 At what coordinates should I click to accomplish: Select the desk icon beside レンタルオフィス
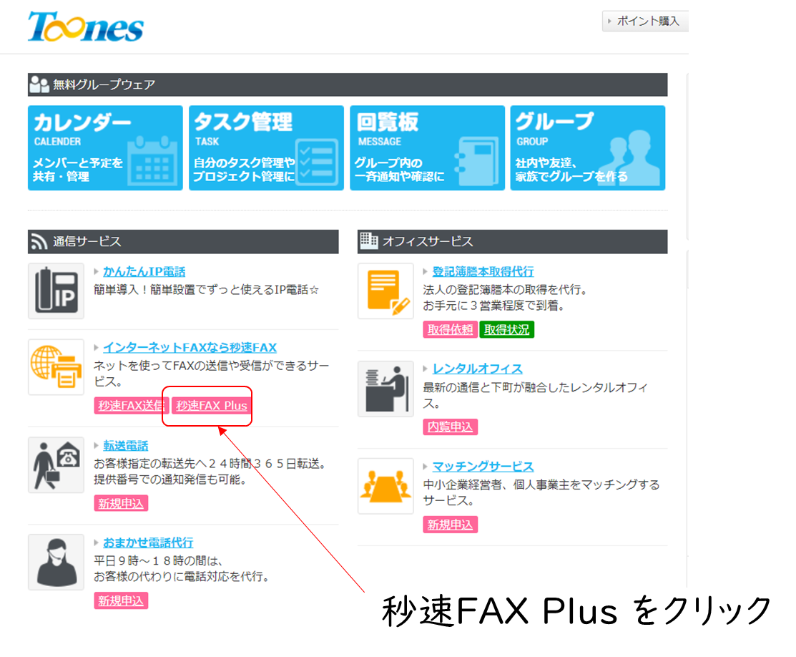[x=385, y=389]
